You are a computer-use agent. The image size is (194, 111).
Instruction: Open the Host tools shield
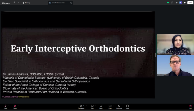click(119, 106)
